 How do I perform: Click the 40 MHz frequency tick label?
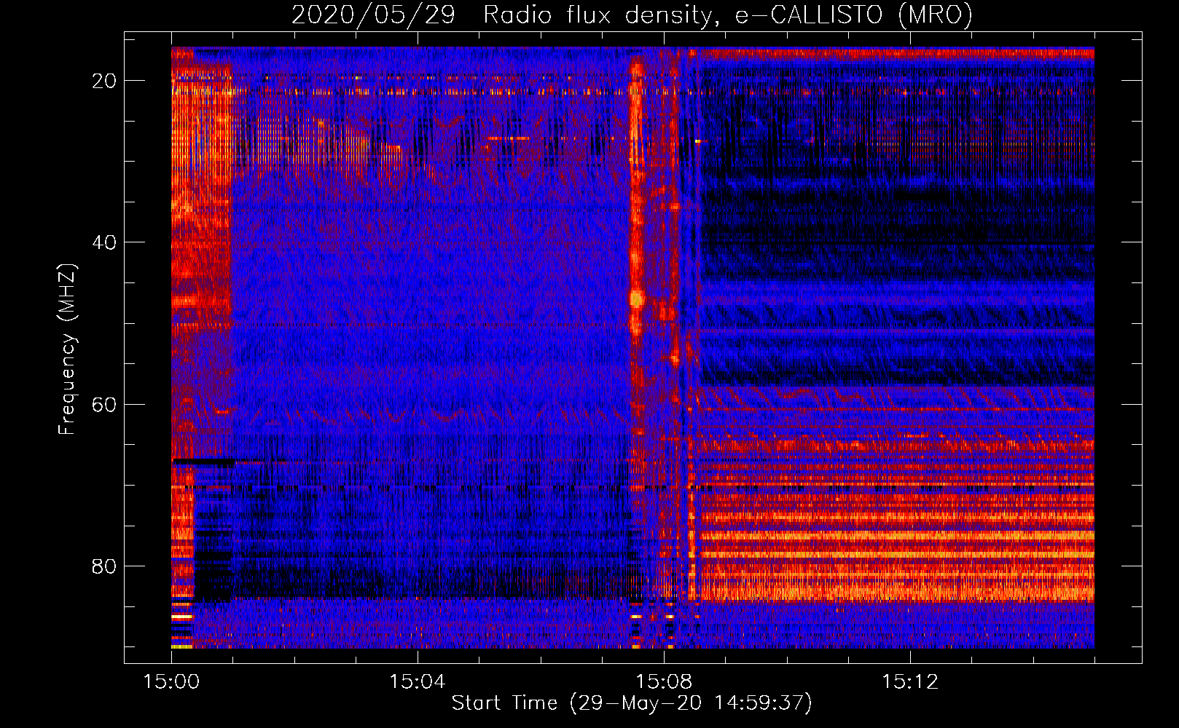click(x=104, y=242)
